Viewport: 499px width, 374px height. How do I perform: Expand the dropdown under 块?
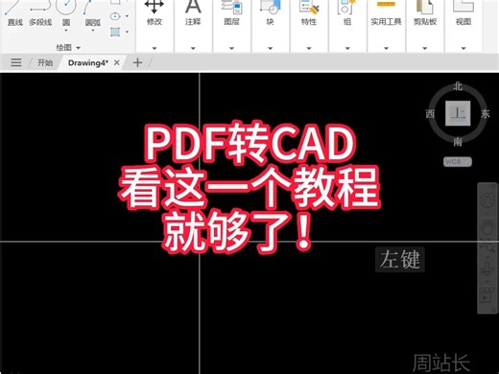[x=271, y=48]
